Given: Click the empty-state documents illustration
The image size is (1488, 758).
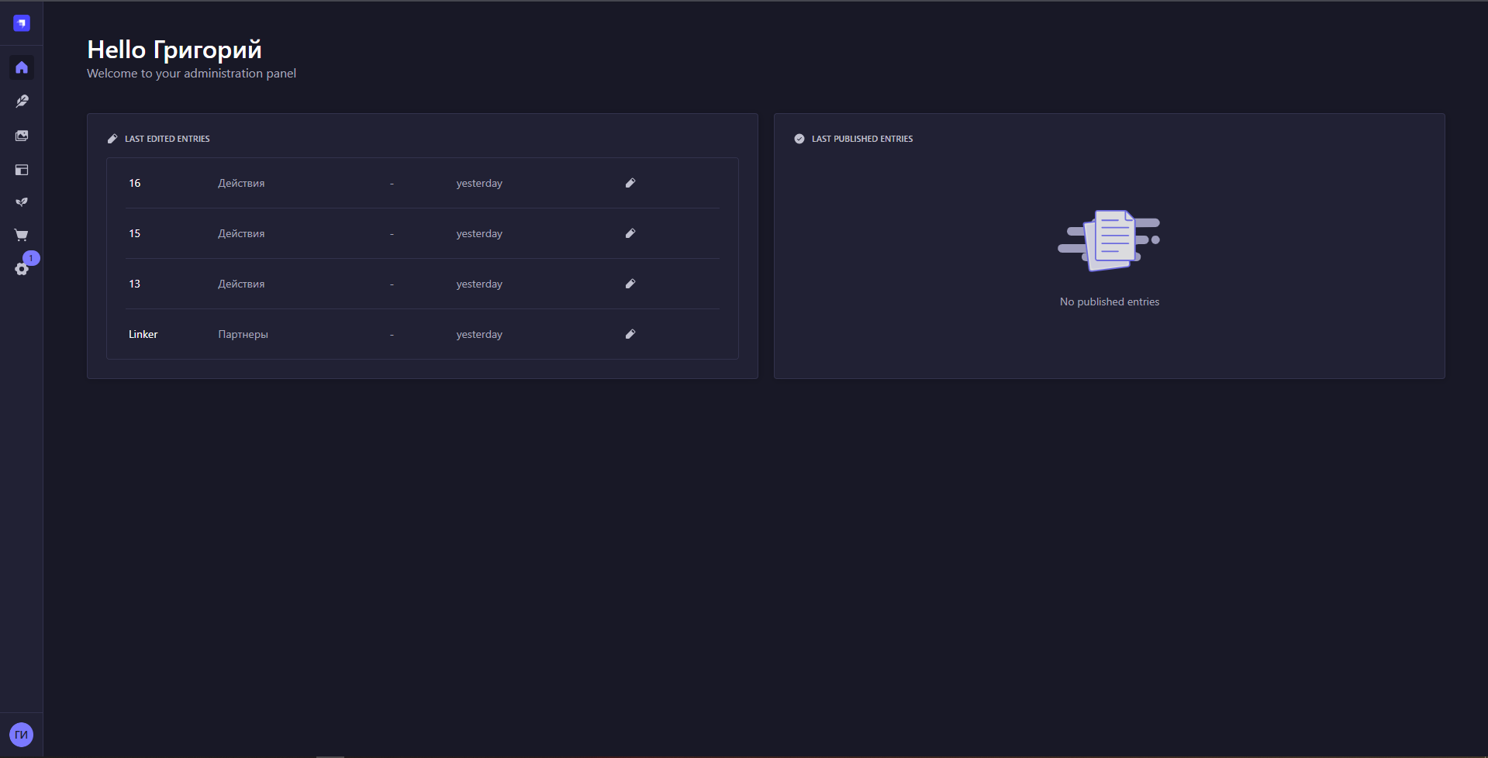Looking at the screenshot, I should [x=1109, y=240].
